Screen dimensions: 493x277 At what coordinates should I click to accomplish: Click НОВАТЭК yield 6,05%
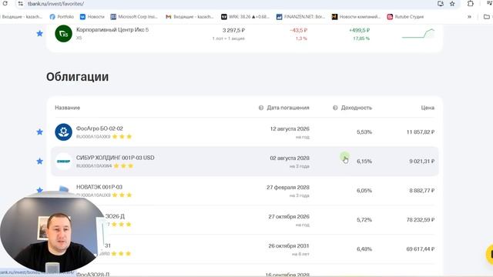[x=364, y=190]
